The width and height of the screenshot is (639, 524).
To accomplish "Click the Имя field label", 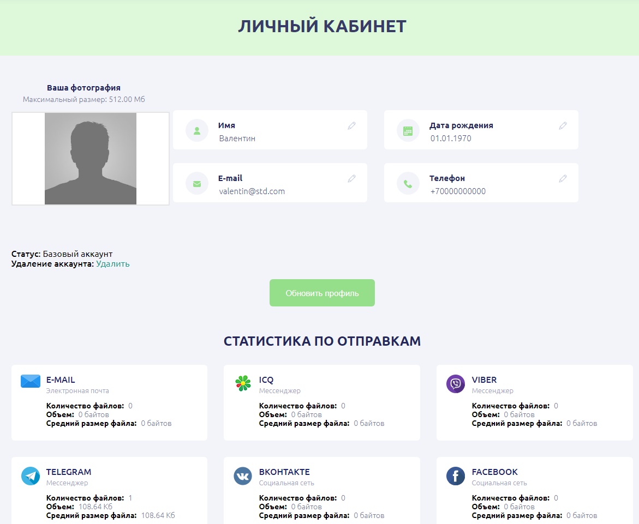I will point(226,126).
